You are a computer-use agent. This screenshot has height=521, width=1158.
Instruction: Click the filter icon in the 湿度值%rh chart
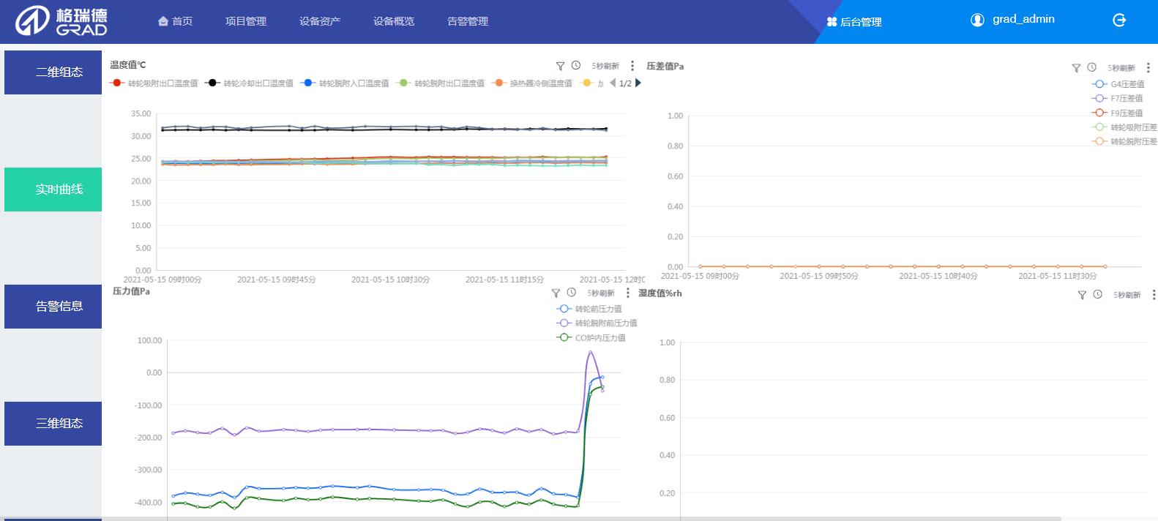tap(1082, 295)
